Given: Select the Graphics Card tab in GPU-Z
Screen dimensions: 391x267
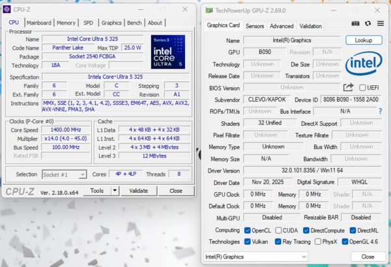Looking at the screenshot, I should (223, 25).
